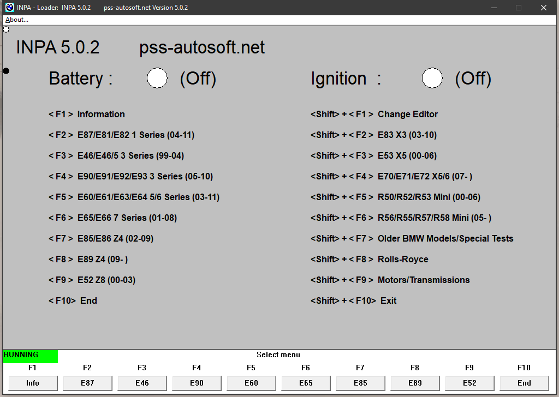Select 'E90/E91/E92/E93 3 Series (05-10)' line
The width and height of the screenshot is (559, 397).
pos(130,176)
